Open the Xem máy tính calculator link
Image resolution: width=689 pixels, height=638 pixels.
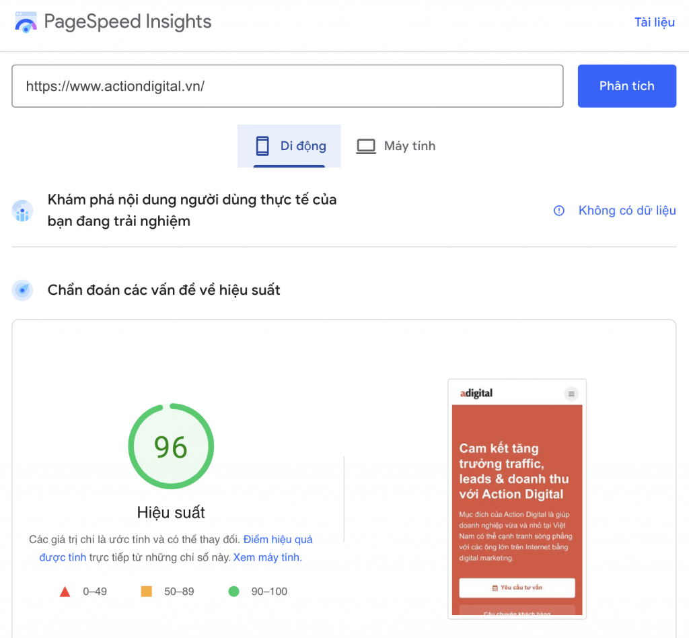(x=268, y=557)
